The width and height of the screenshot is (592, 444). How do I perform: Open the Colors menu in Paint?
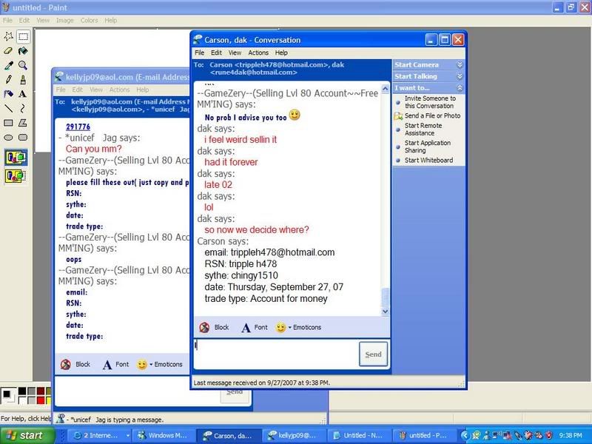tap(89, 21)
